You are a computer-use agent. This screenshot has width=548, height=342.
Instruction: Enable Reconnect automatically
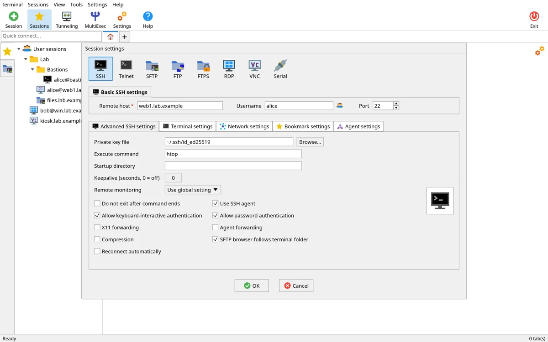(x=97, y=251)
